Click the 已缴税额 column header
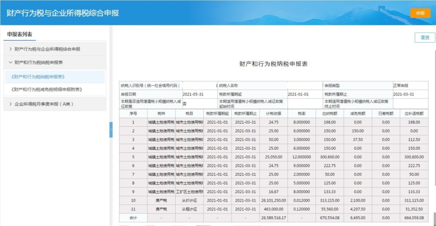This screenshot has width=436, height=226. (386, 113)
